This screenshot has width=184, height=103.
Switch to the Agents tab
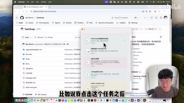tap(56, 23)
